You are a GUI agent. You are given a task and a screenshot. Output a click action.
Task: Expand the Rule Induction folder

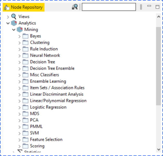[x=19, y=49]
